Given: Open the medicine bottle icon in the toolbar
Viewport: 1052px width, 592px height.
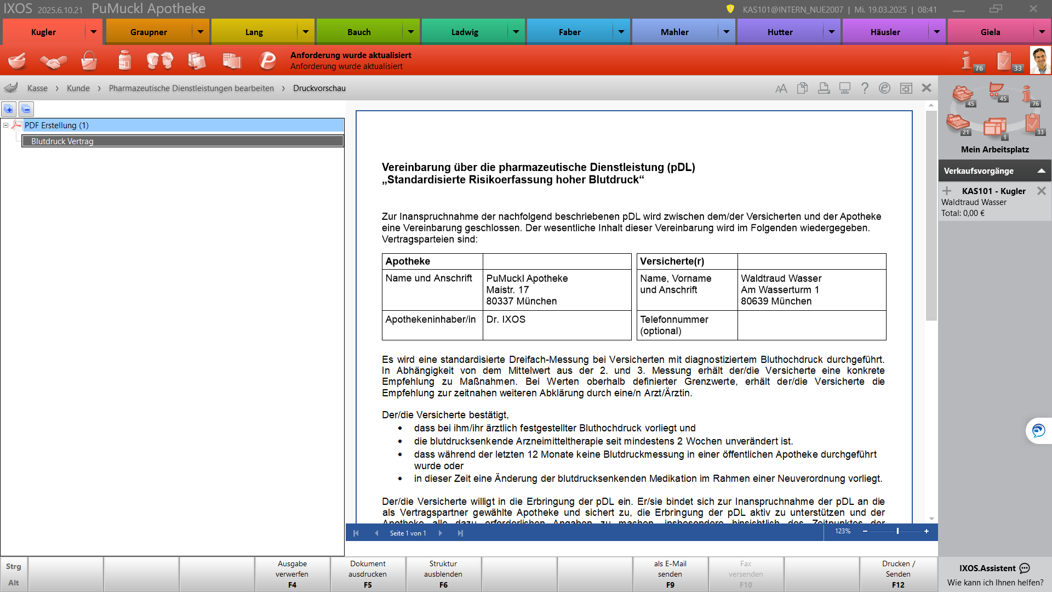Looking at the screenshot, I should click(x=124, y=60).
